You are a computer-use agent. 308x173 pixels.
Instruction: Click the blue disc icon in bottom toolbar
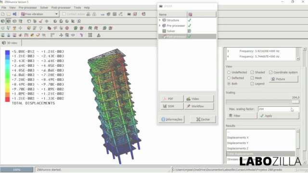coord(73,35)
